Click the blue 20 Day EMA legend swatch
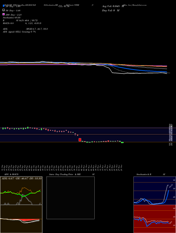 tap(4, 6)
